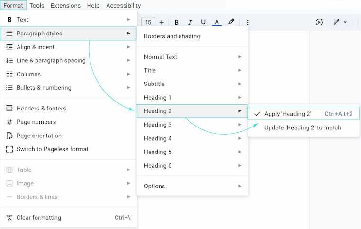Click the greyed Image icon
Image resolution: width=361 pixels, height=229 pixels.
(9, 183)
